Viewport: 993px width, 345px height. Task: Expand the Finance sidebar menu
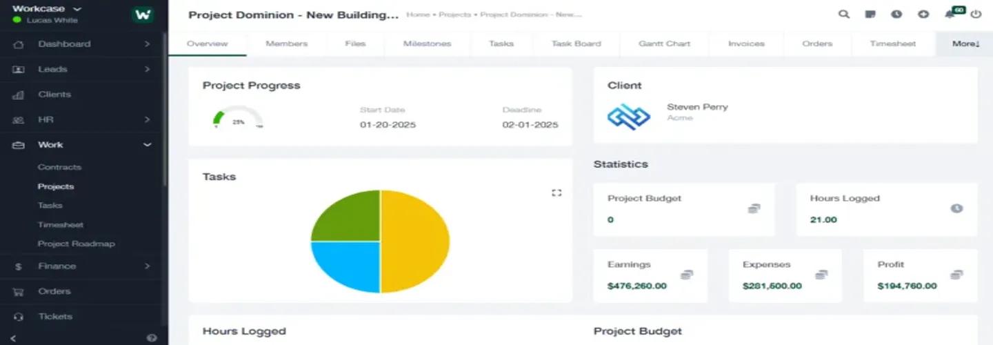(146, 266)
